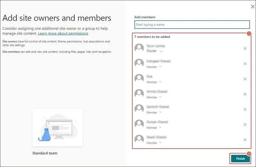Click the avatar of last person, Akash Shared
Image resolution: width=256 pixels, height=167 pixels.
point(139,139)
